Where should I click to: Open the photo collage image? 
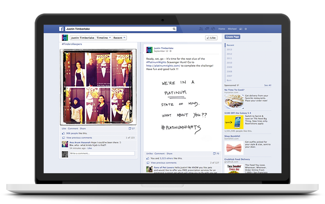point(98,87)
